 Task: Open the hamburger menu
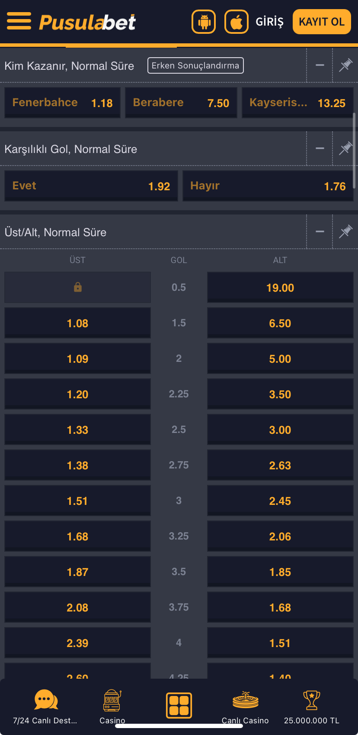click(x=19, y=21)
